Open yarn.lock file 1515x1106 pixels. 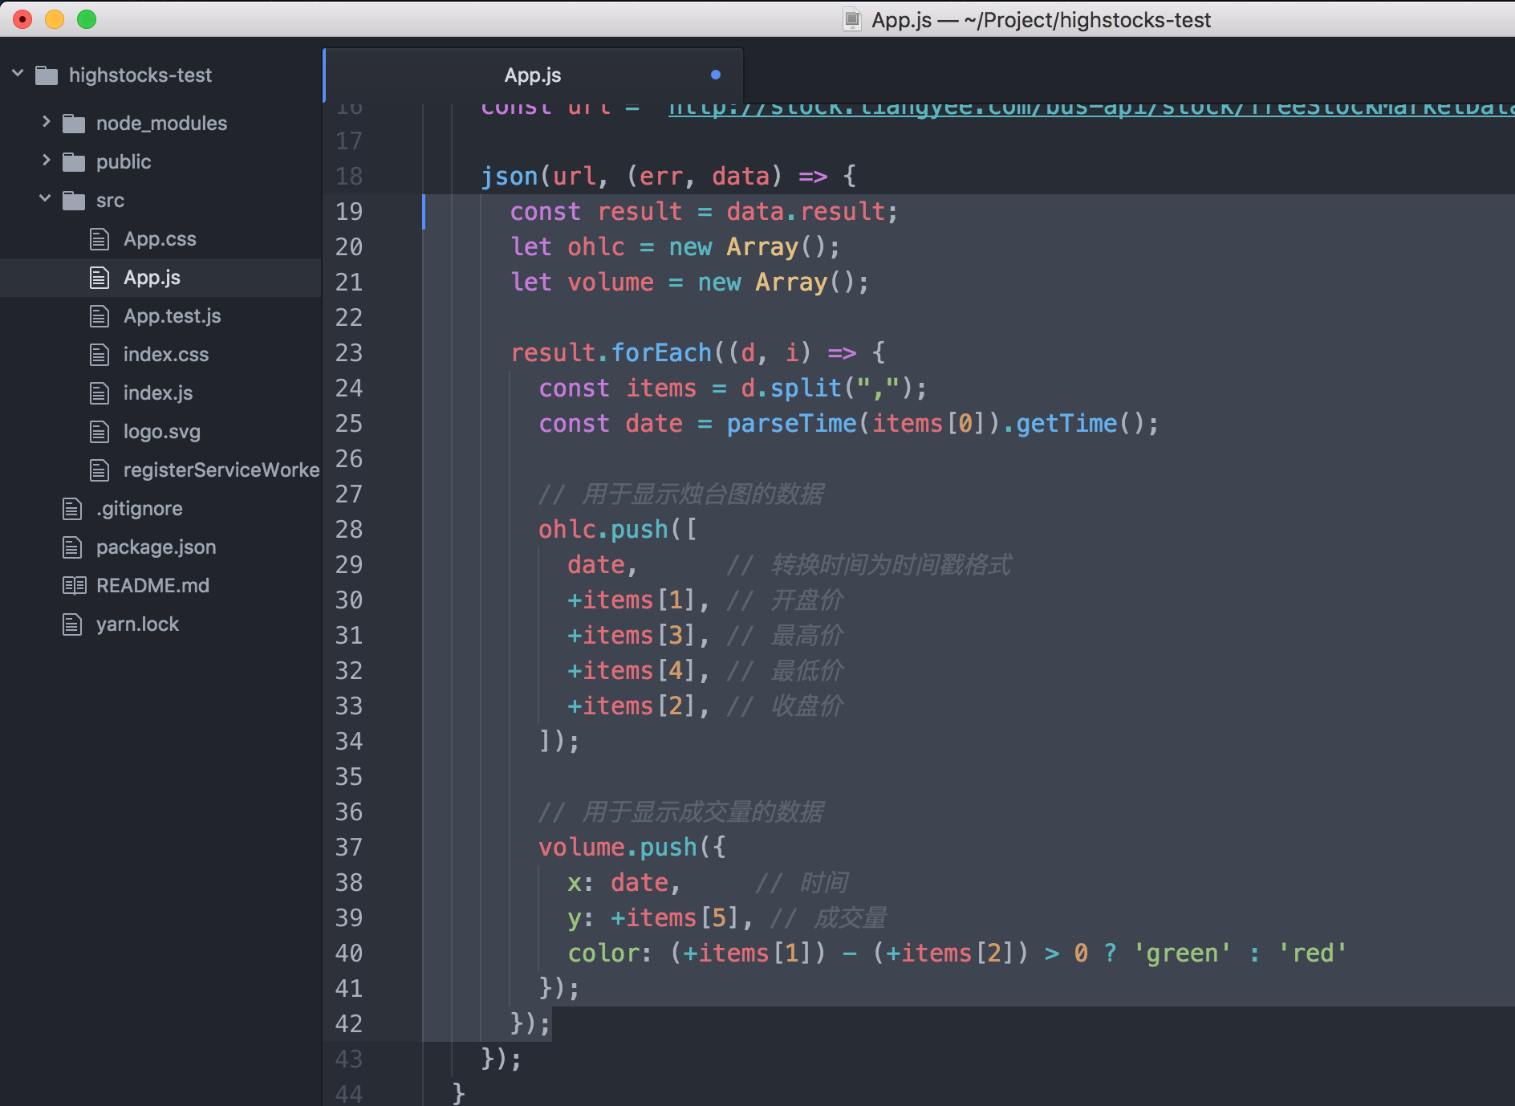137,624
